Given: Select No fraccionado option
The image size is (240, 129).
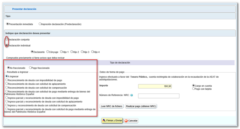Looking at the screenshot, I should [8, 68].
